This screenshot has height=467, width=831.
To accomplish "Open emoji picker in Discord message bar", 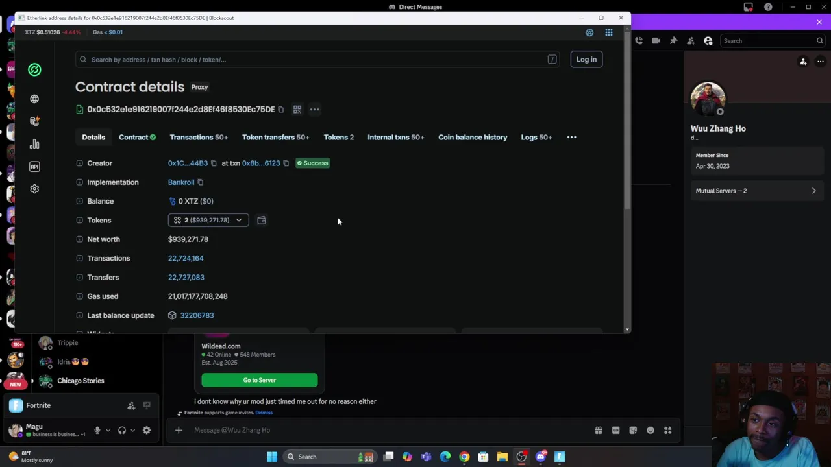I will [651, 430].
